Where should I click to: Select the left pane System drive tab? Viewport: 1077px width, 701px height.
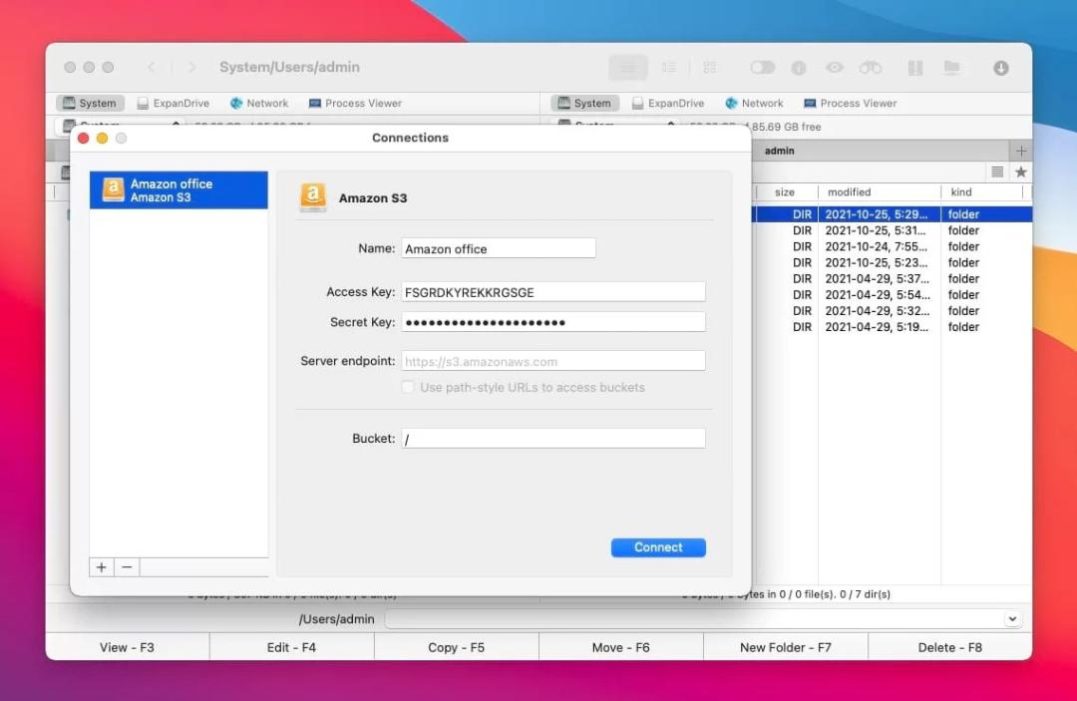[90, 103]
